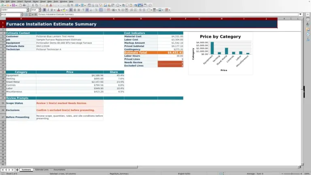Open Background Color dropdown arrow
311x175 pixels.
pos(67,10)
